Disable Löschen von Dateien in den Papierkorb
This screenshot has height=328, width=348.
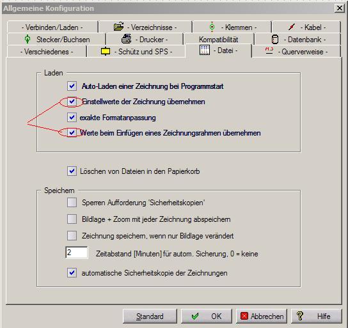coord(72,171)
